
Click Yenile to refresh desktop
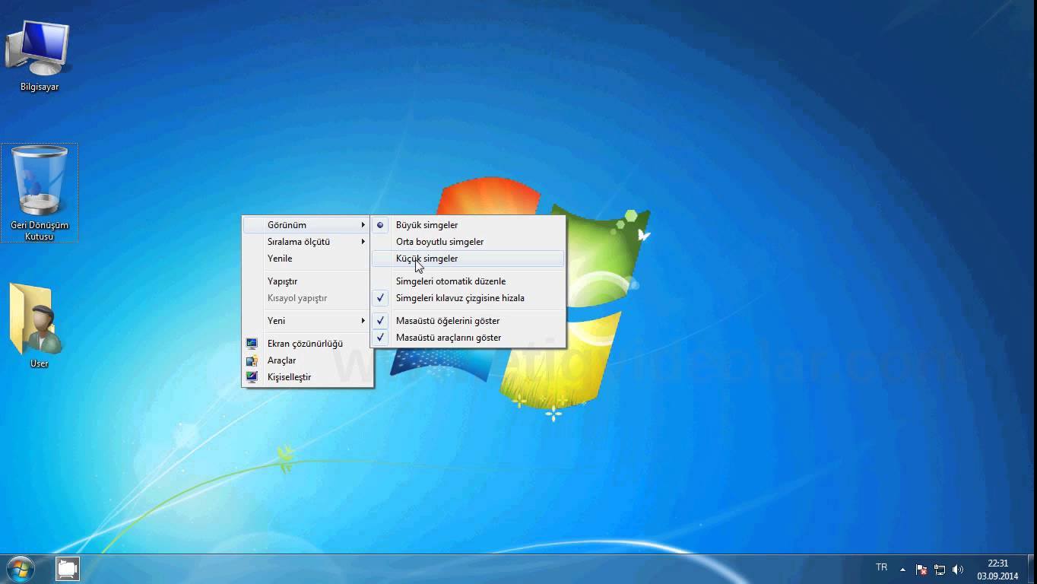coord(307,259)
